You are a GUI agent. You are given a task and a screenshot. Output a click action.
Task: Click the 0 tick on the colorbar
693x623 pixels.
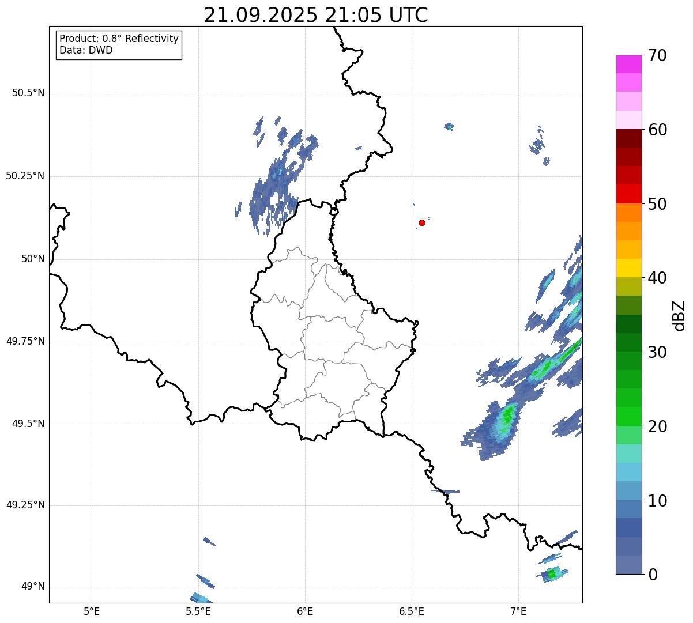[653, 575]
